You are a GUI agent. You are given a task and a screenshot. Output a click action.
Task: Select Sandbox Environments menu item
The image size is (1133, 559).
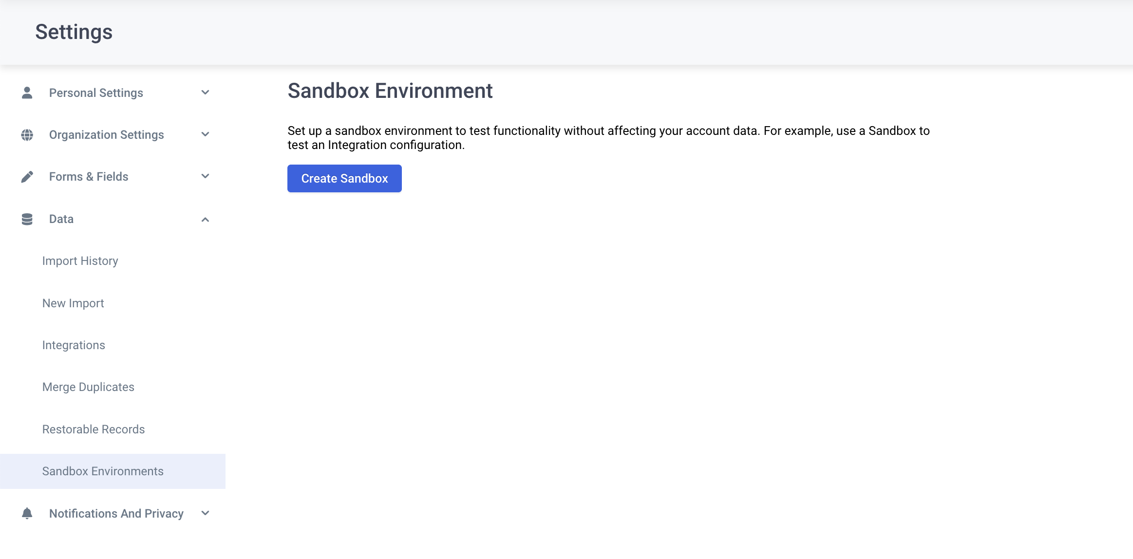point(113,471)
